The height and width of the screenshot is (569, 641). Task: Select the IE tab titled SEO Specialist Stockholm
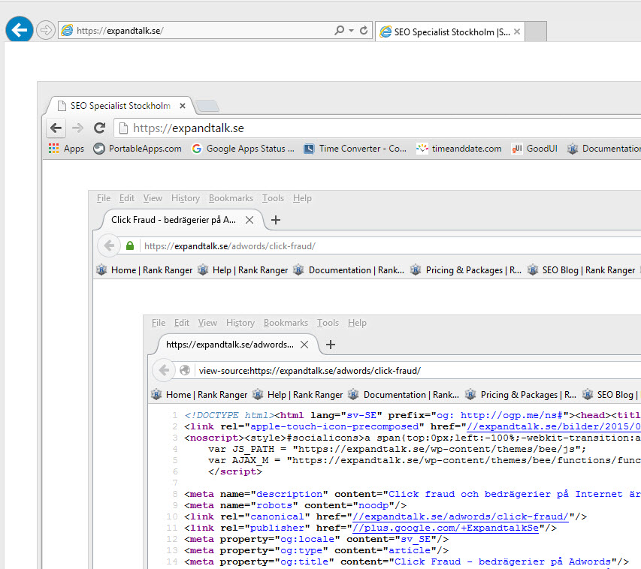[449, 32]
